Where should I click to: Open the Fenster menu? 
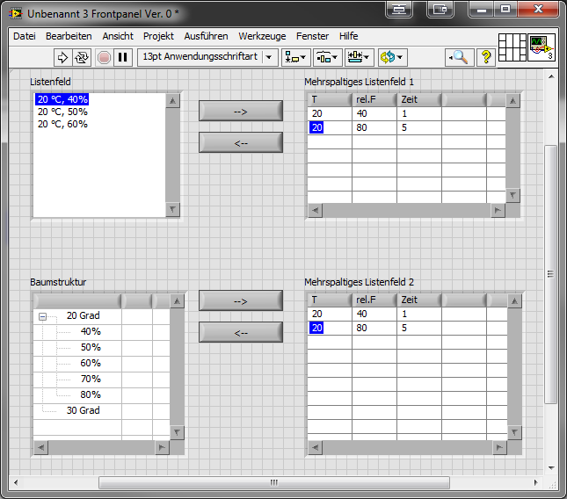coord(312,36)
